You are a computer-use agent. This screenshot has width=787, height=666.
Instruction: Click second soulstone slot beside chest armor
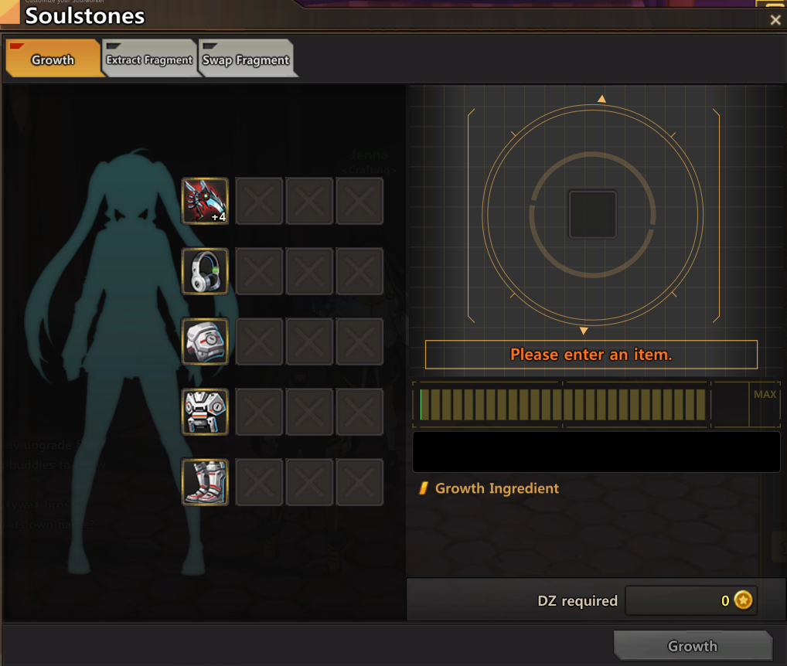coord(309,412)
